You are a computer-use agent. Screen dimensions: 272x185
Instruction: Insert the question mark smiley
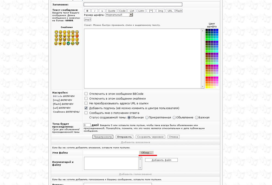[77, 39]
